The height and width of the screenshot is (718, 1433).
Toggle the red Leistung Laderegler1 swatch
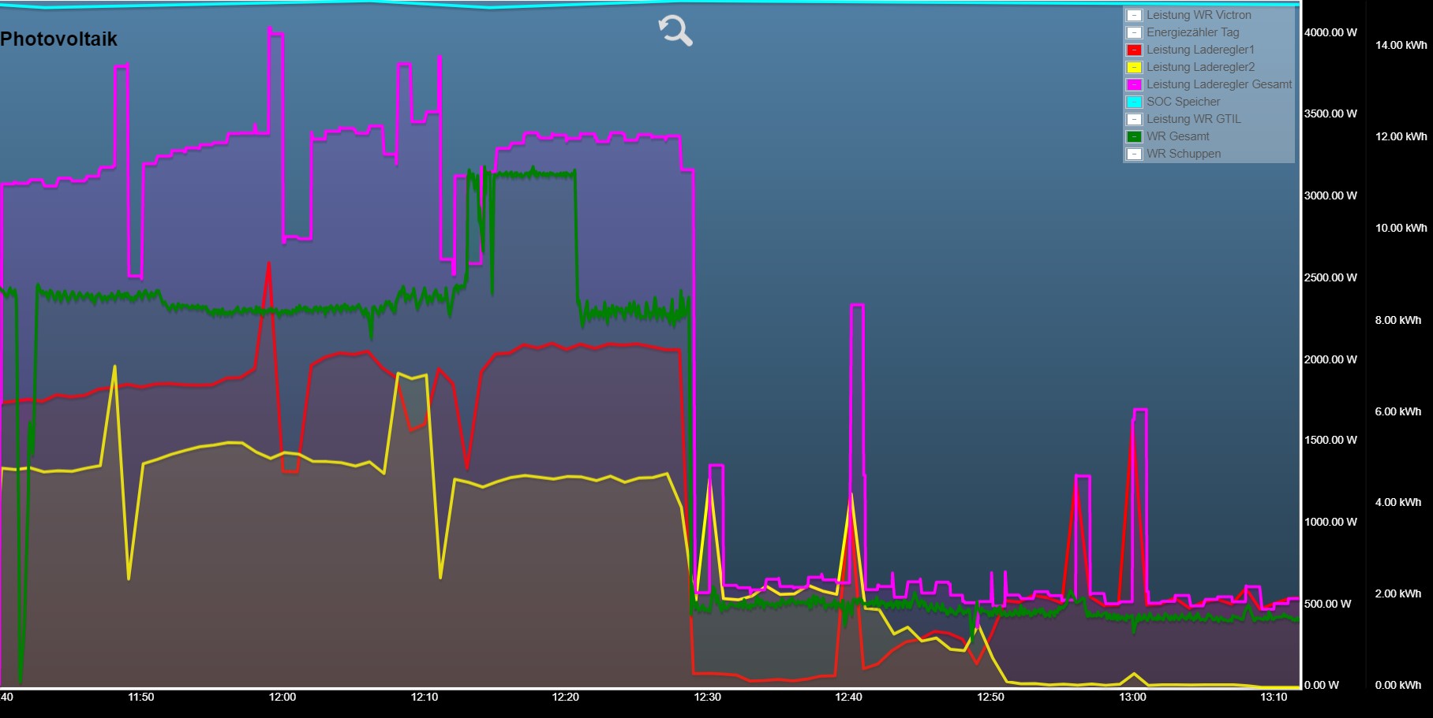(1134, 50)
